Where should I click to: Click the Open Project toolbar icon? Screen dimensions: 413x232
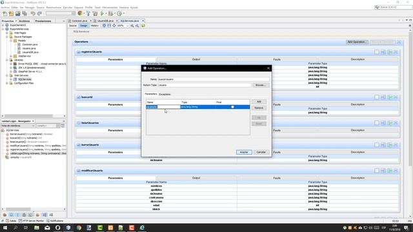pyautogui.click(x=17, y=14)
